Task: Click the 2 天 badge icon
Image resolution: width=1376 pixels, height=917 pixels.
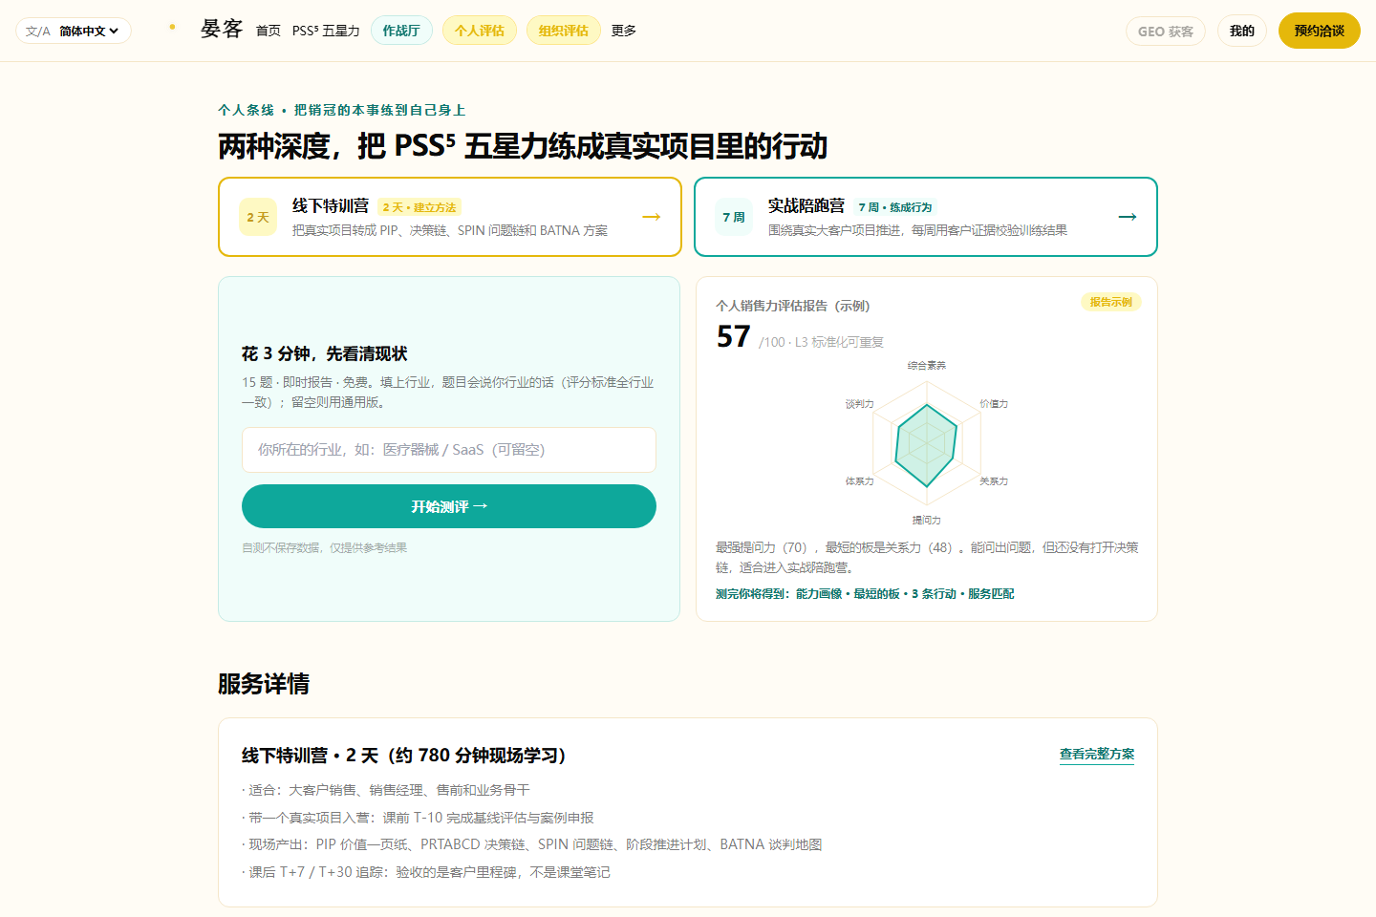Action: [x=258, y=217]
